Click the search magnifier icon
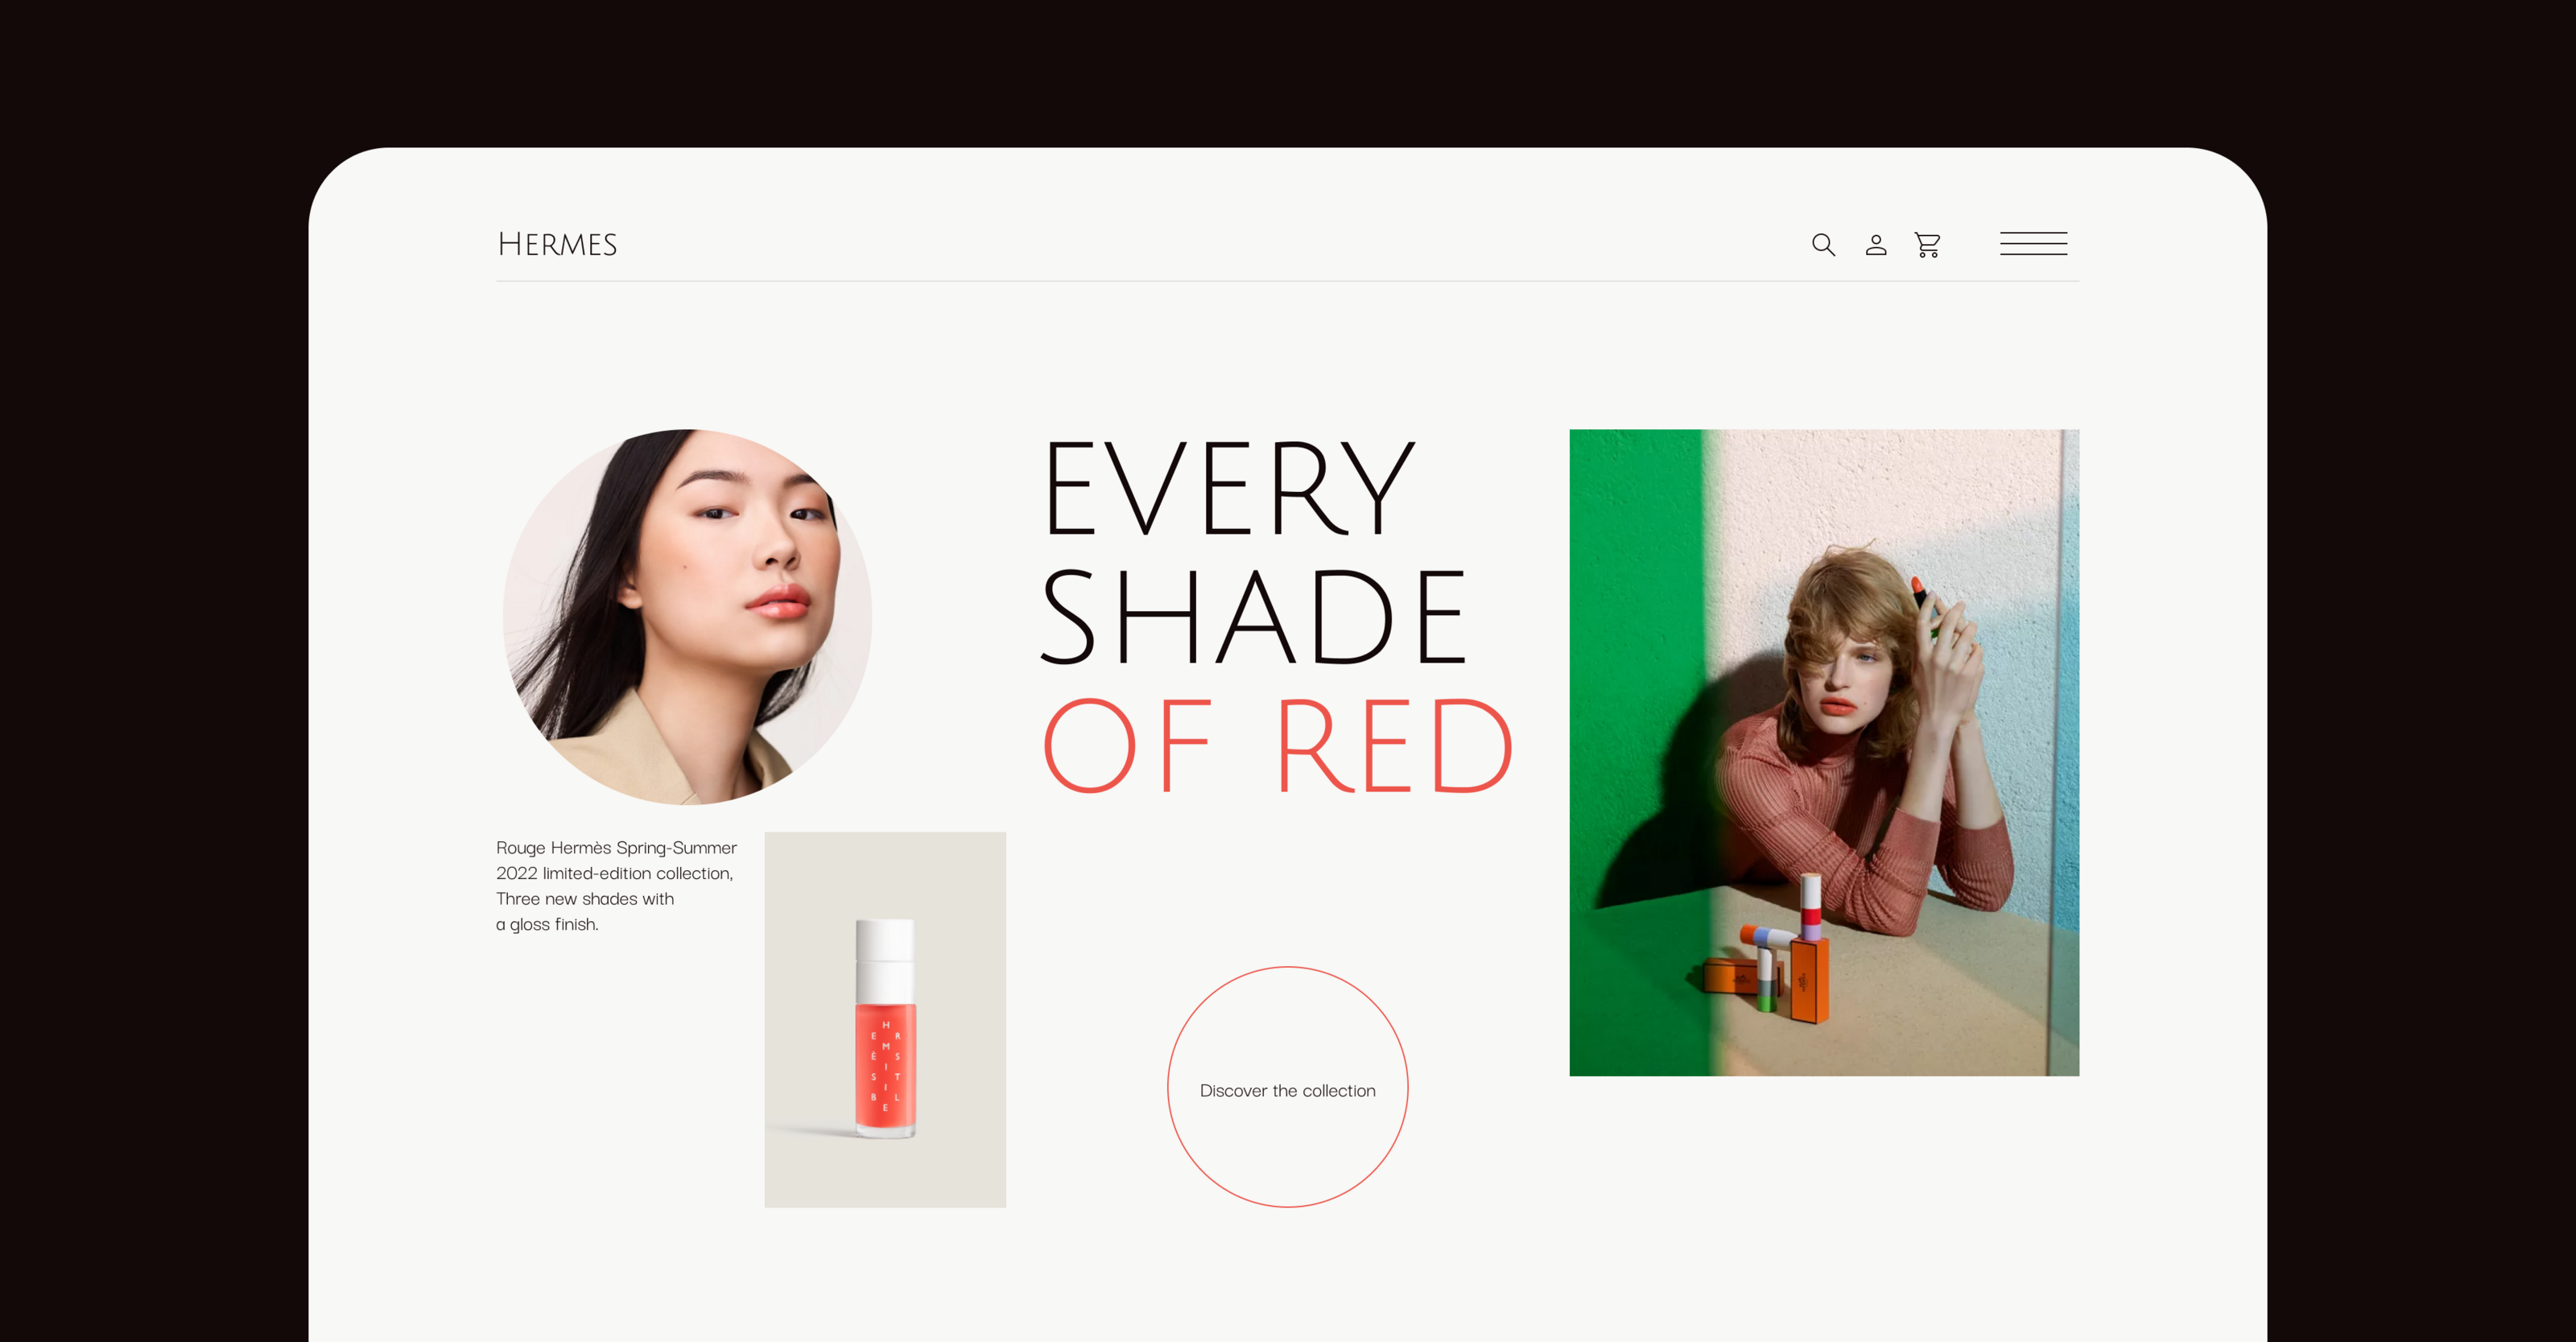Viewport: 2576px width, 1342px height. [x=1823, y=245]
